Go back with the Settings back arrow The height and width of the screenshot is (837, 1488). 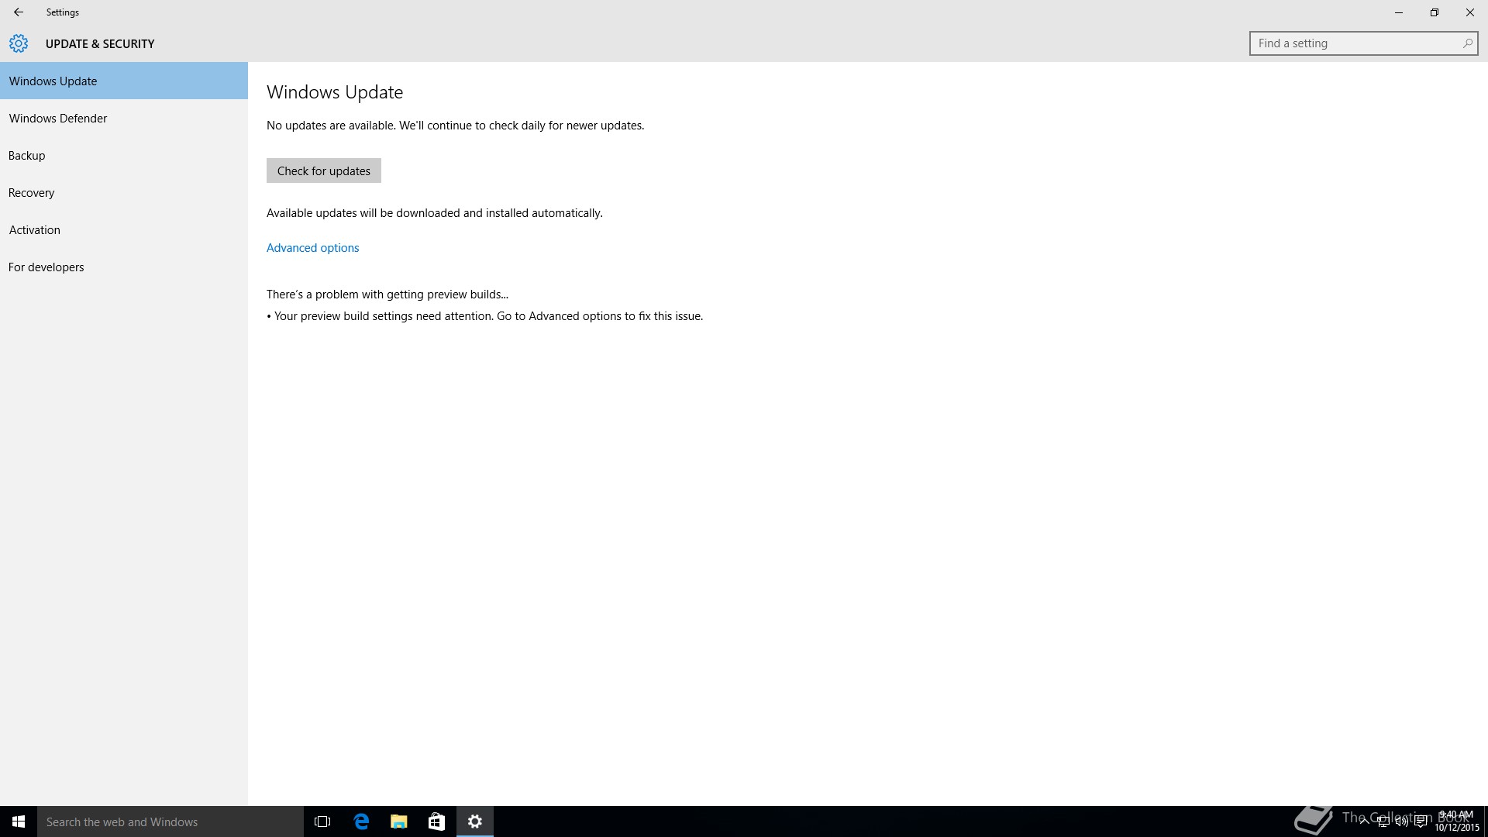point(19,12)
